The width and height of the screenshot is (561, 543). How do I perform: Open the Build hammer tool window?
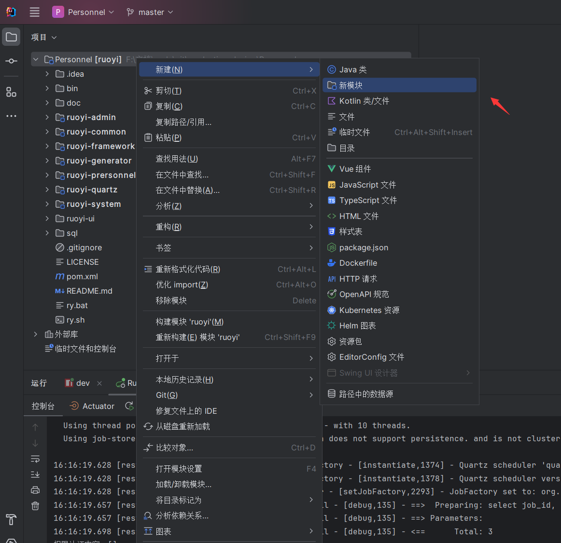click(x=11, y=519)
